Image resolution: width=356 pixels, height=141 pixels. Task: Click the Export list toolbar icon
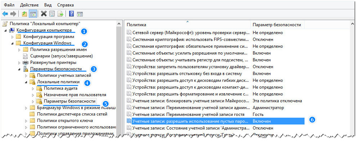[60, 14]
